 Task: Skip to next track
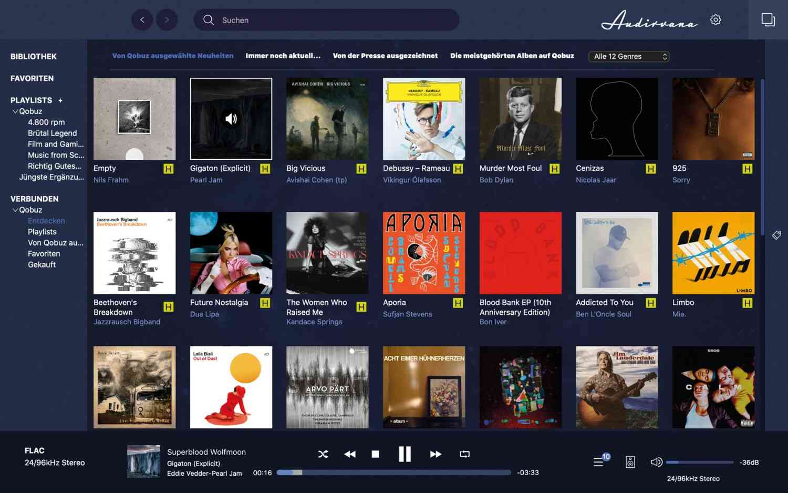[436, 454]
